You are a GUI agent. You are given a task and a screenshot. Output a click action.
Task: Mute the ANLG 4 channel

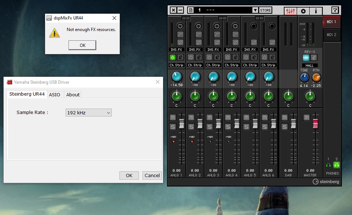click(228, 118)
